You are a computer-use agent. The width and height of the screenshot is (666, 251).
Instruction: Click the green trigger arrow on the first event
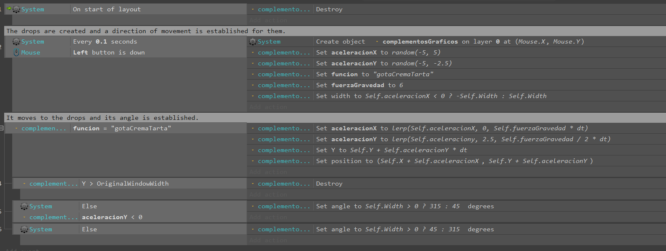[9, 8]
